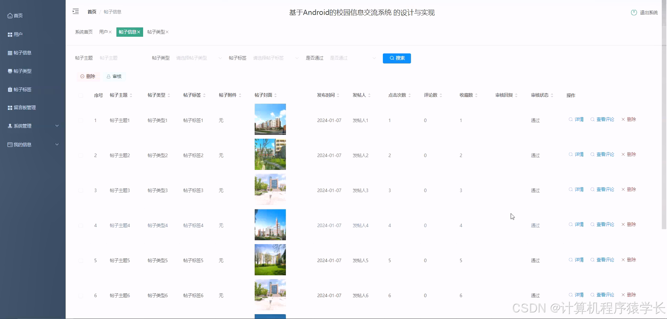Select the 首页 home icon in the sidebar
This screenshot has width=667, height=319.
point(10,15)
